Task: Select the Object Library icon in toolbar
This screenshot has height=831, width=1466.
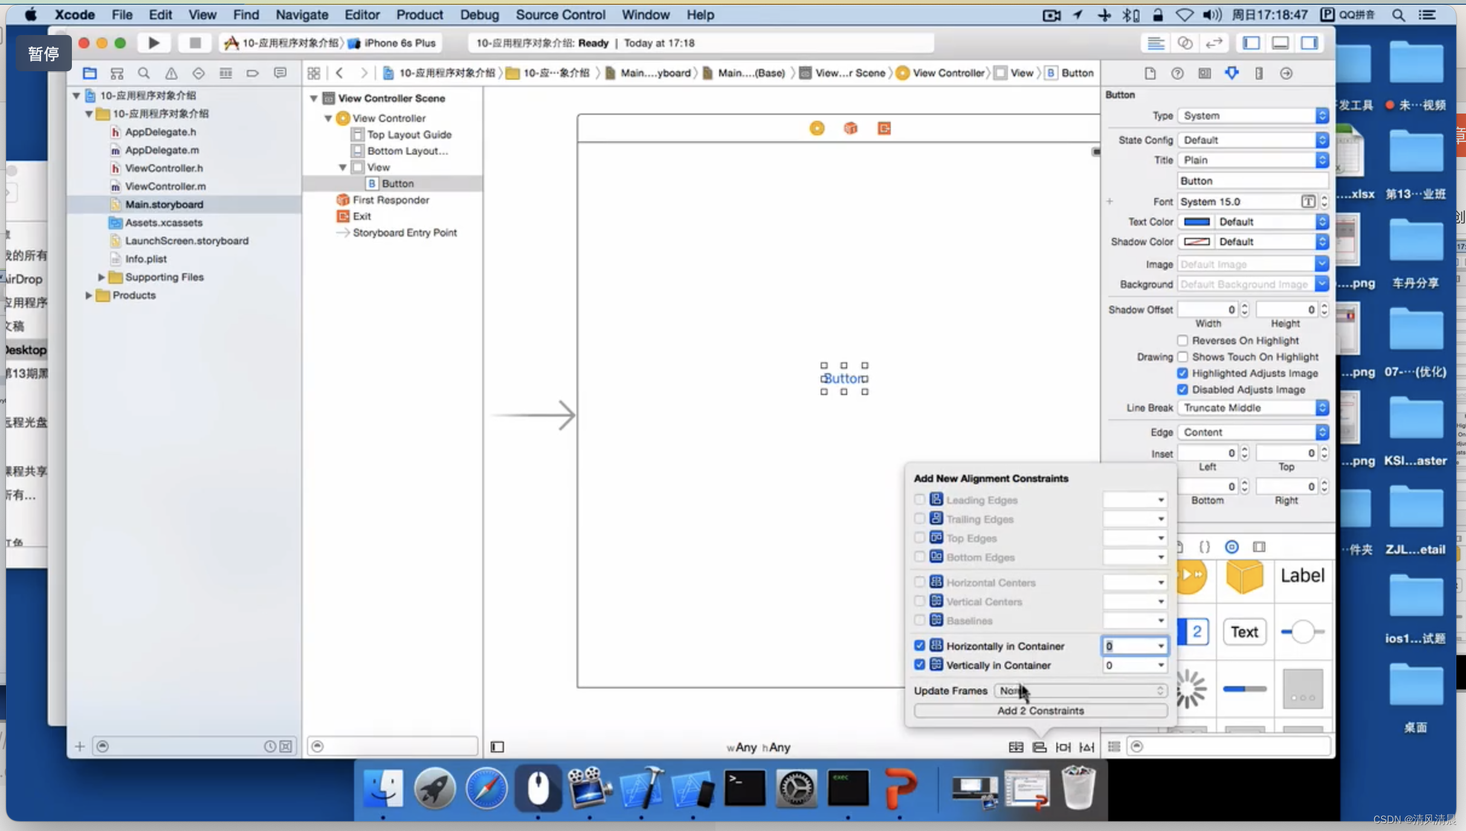Action: pos(1232,547)
